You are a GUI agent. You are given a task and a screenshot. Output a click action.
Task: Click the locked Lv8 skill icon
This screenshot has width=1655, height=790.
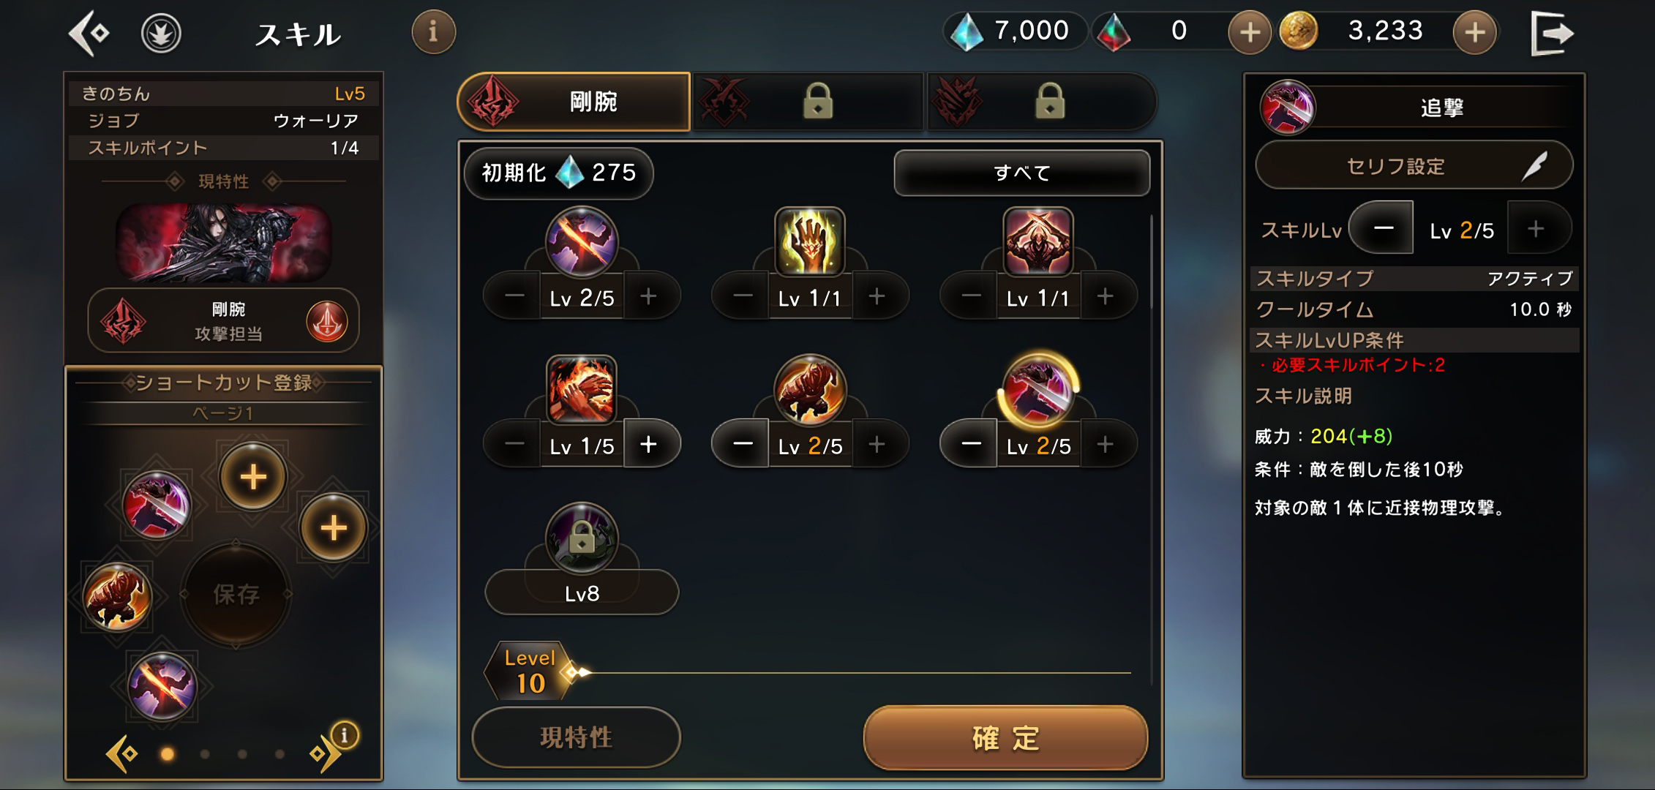(x=581, y=538)
